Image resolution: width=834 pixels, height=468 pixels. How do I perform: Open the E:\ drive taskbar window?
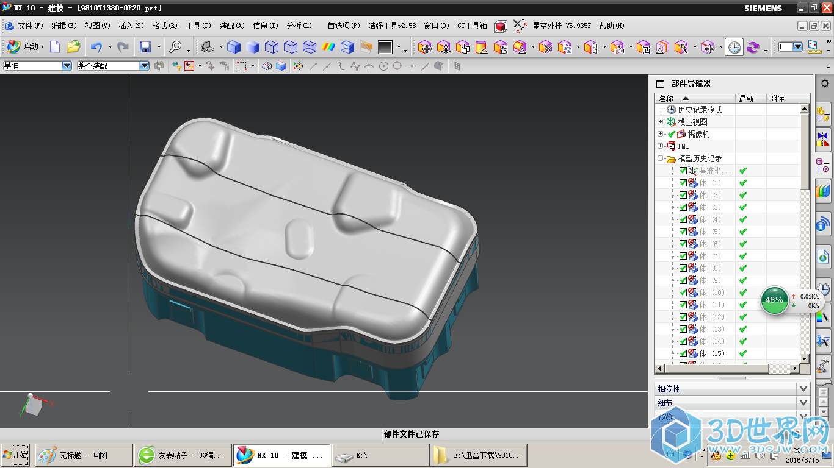tap(380, 455)
